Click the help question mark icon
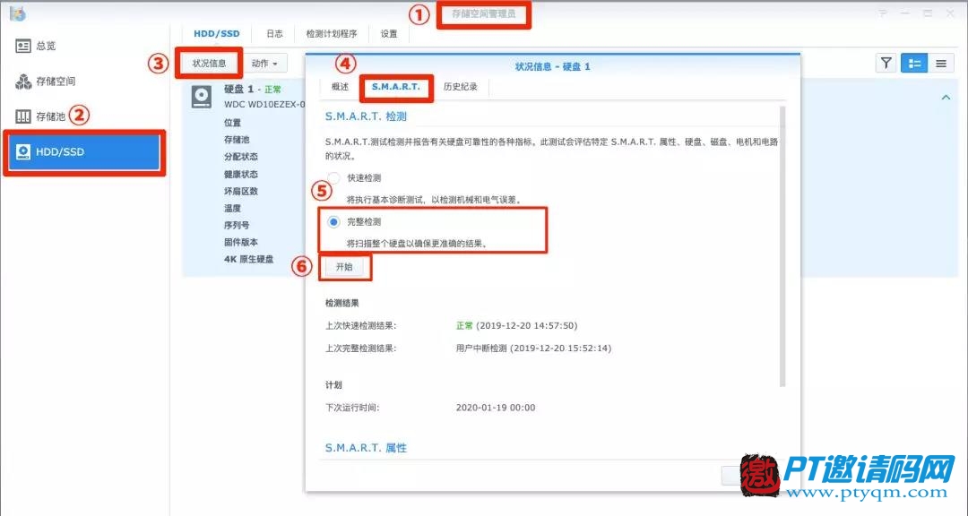The height and width of the screenshot is (516, 968). [884, 13]
